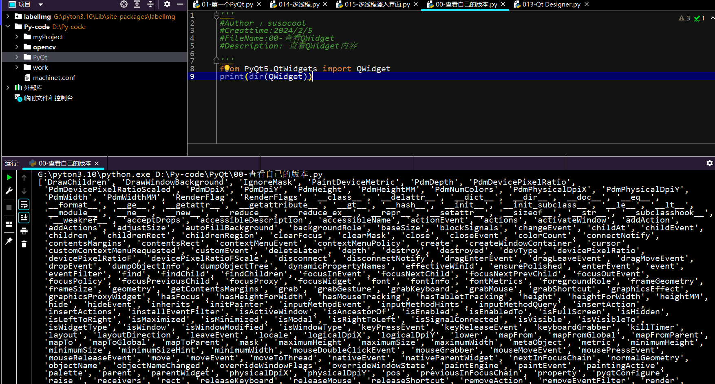Open run configuration wrench icon
The width and height of the screenshot is (715, 384).
pos(9,191)
